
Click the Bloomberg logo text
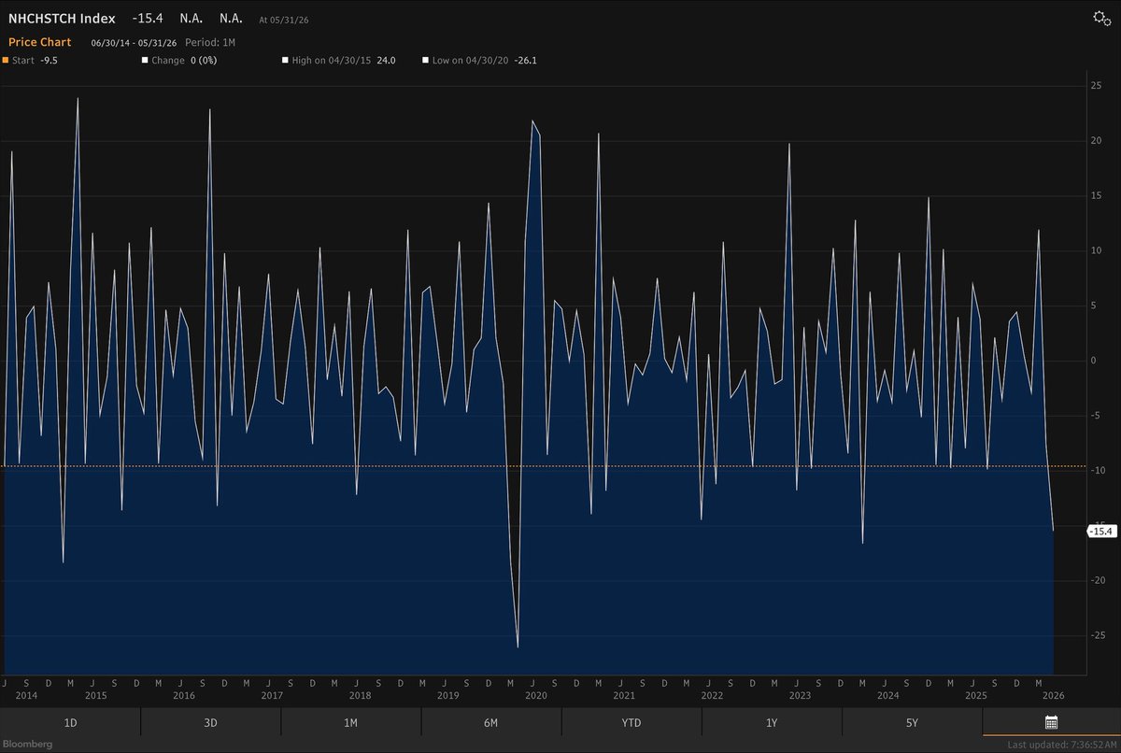(26, 744)
